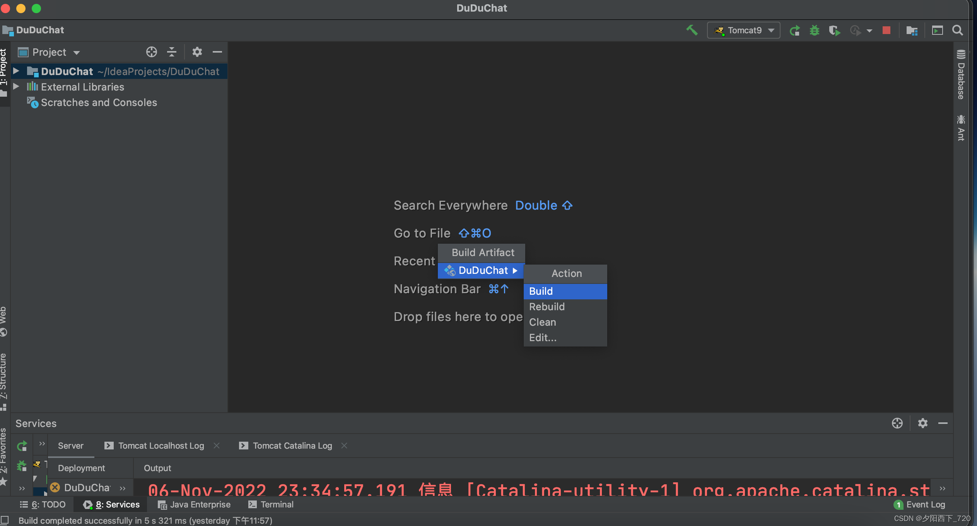Click the green Build Project hammer icon
This screenshot has width=977, height=526.
point(692,30)
